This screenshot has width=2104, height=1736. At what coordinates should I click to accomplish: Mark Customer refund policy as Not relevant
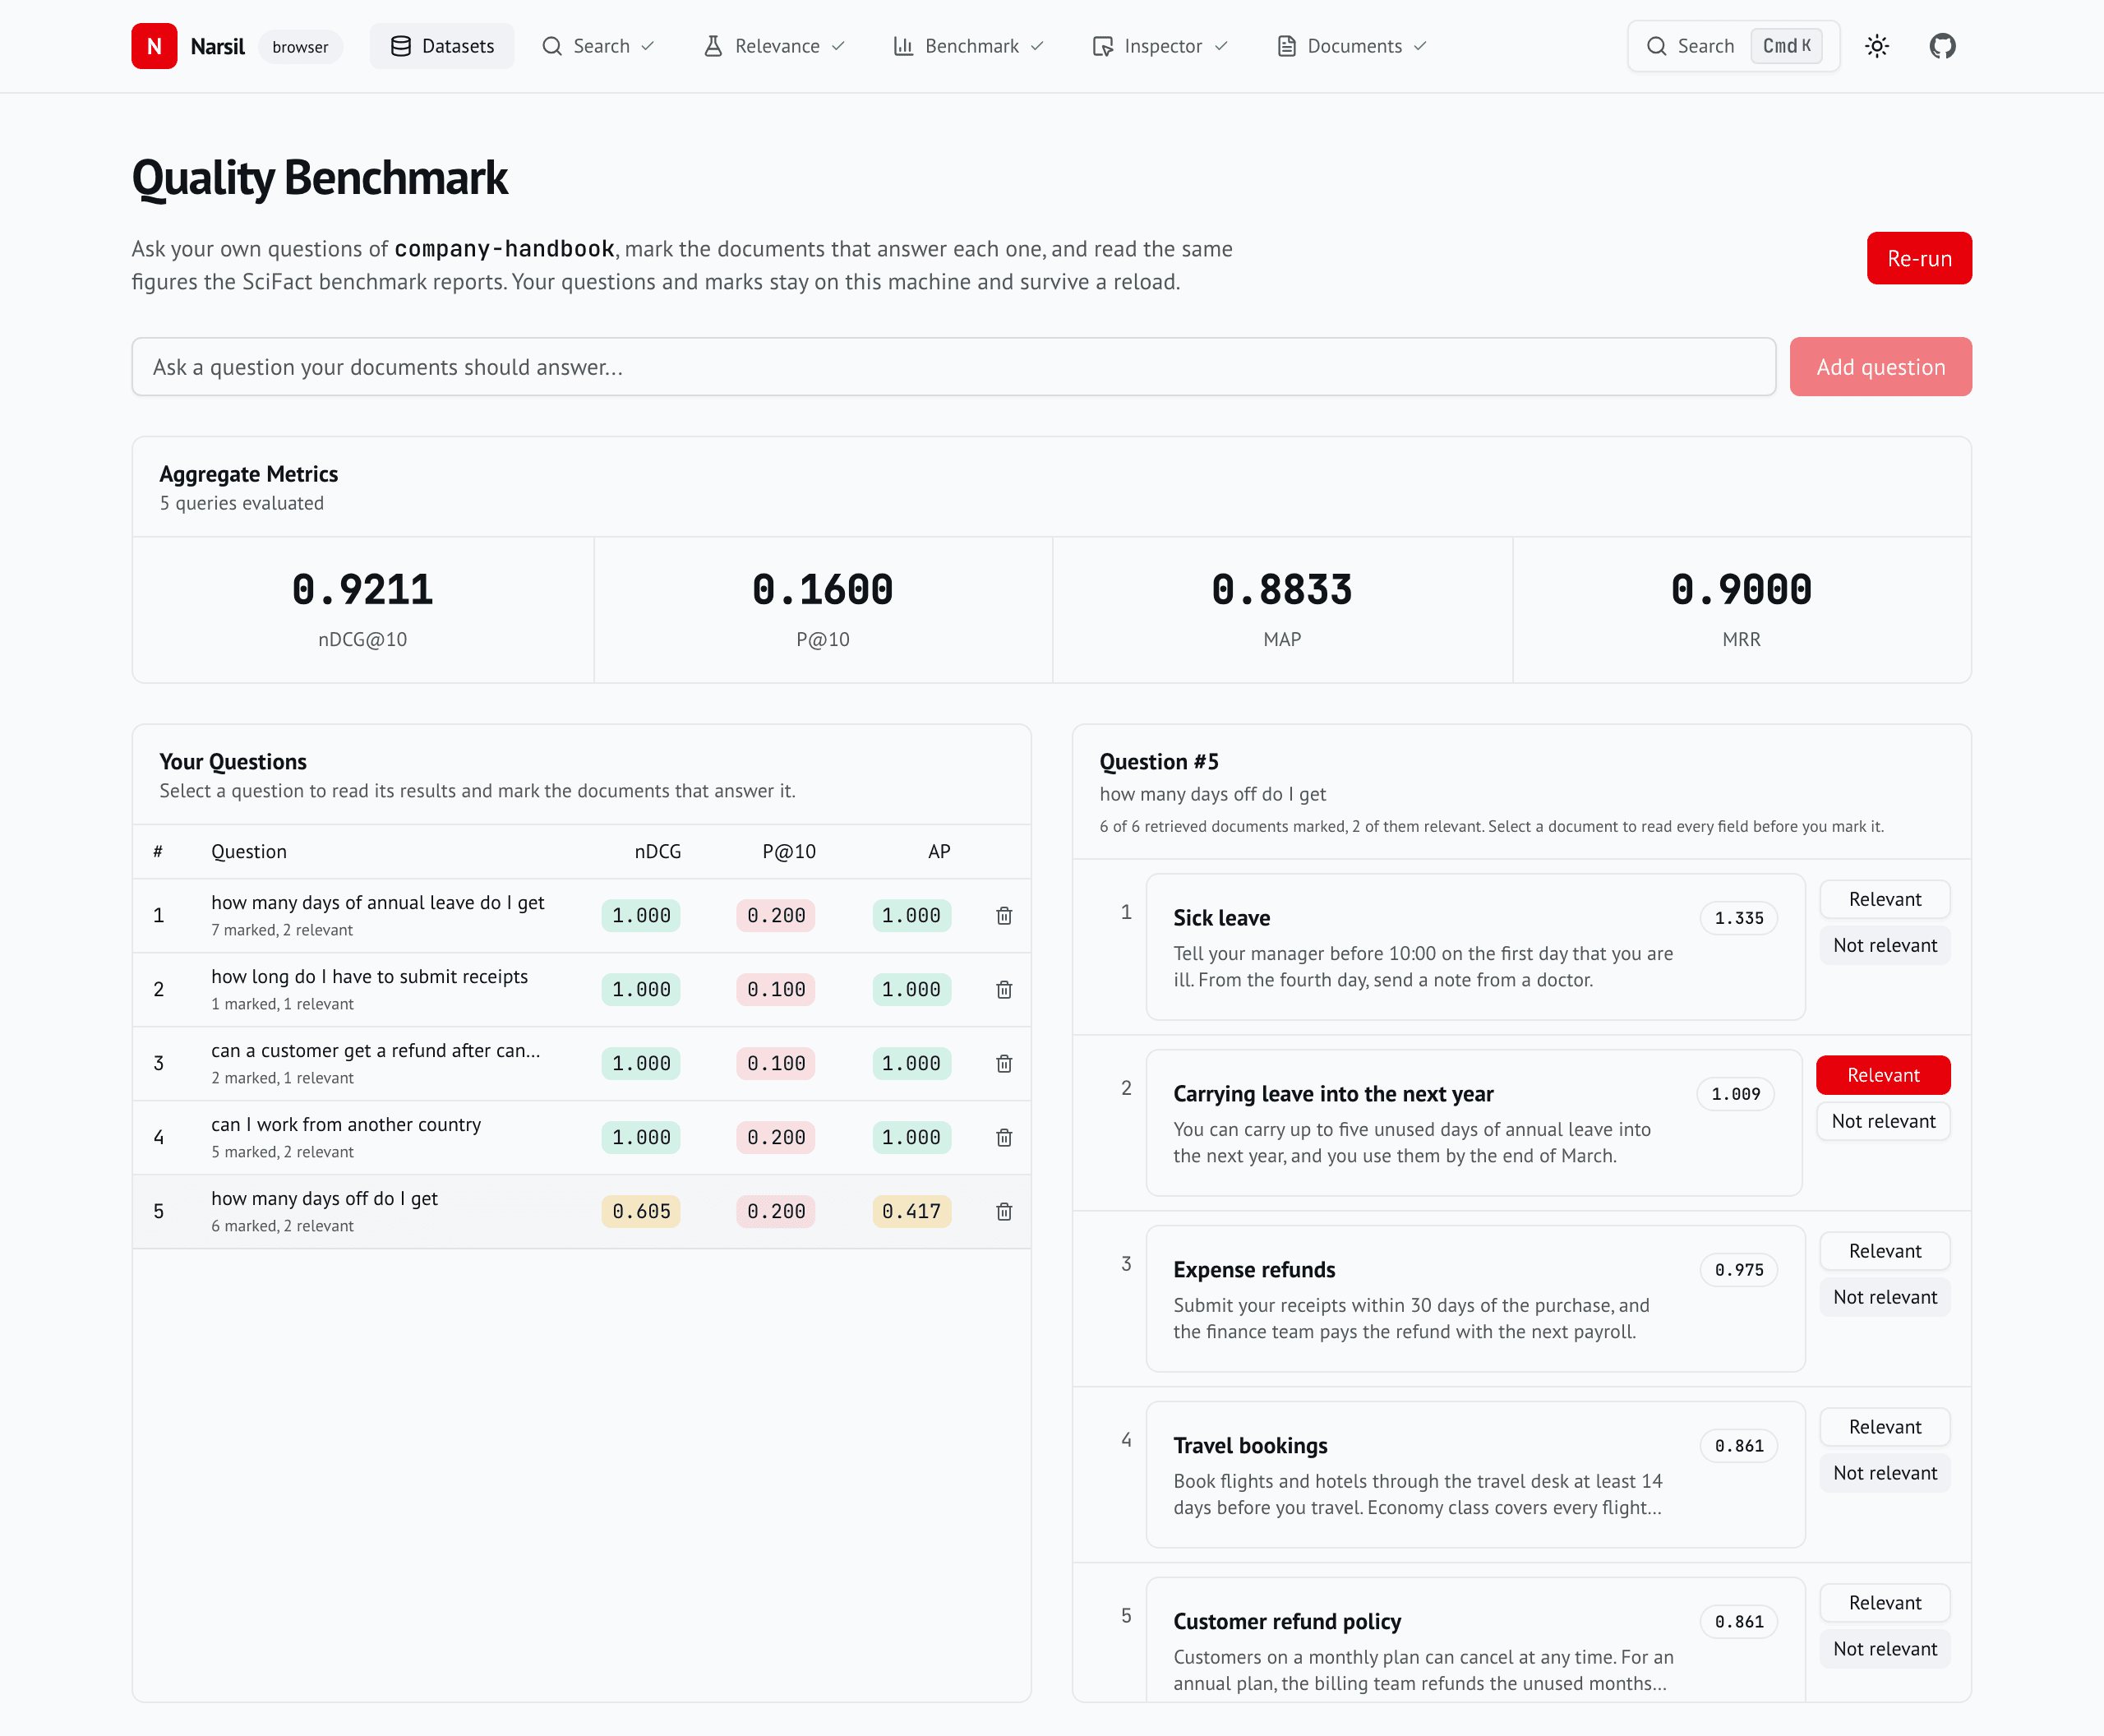tap(1884, 1649)
